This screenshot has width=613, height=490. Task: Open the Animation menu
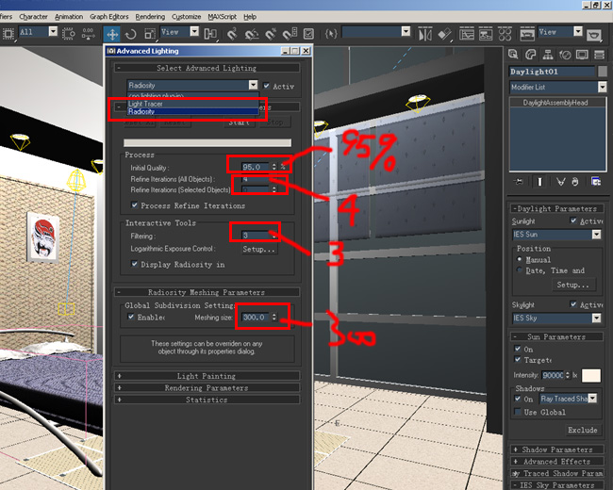69,17
